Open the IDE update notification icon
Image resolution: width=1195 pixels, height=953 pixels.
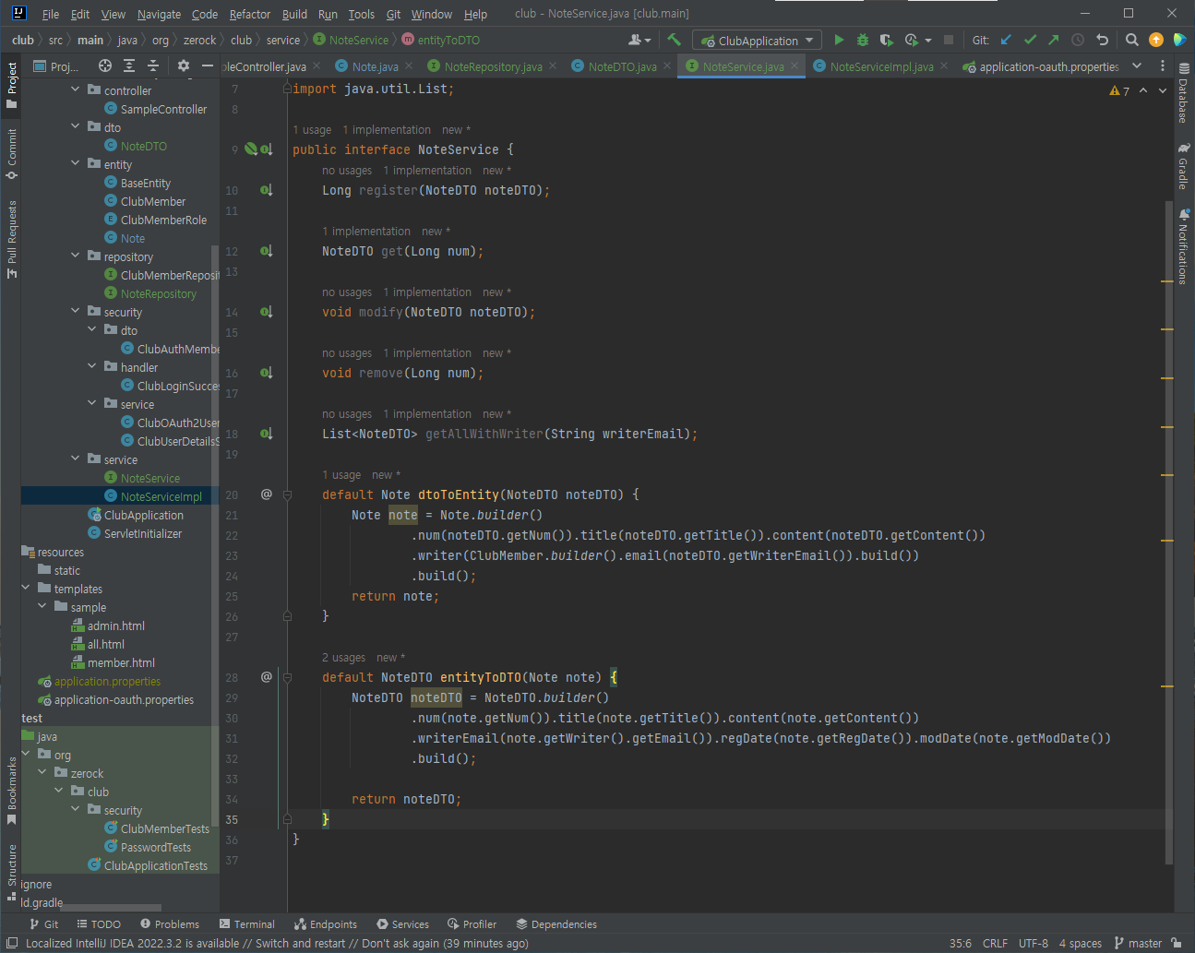1156,40
